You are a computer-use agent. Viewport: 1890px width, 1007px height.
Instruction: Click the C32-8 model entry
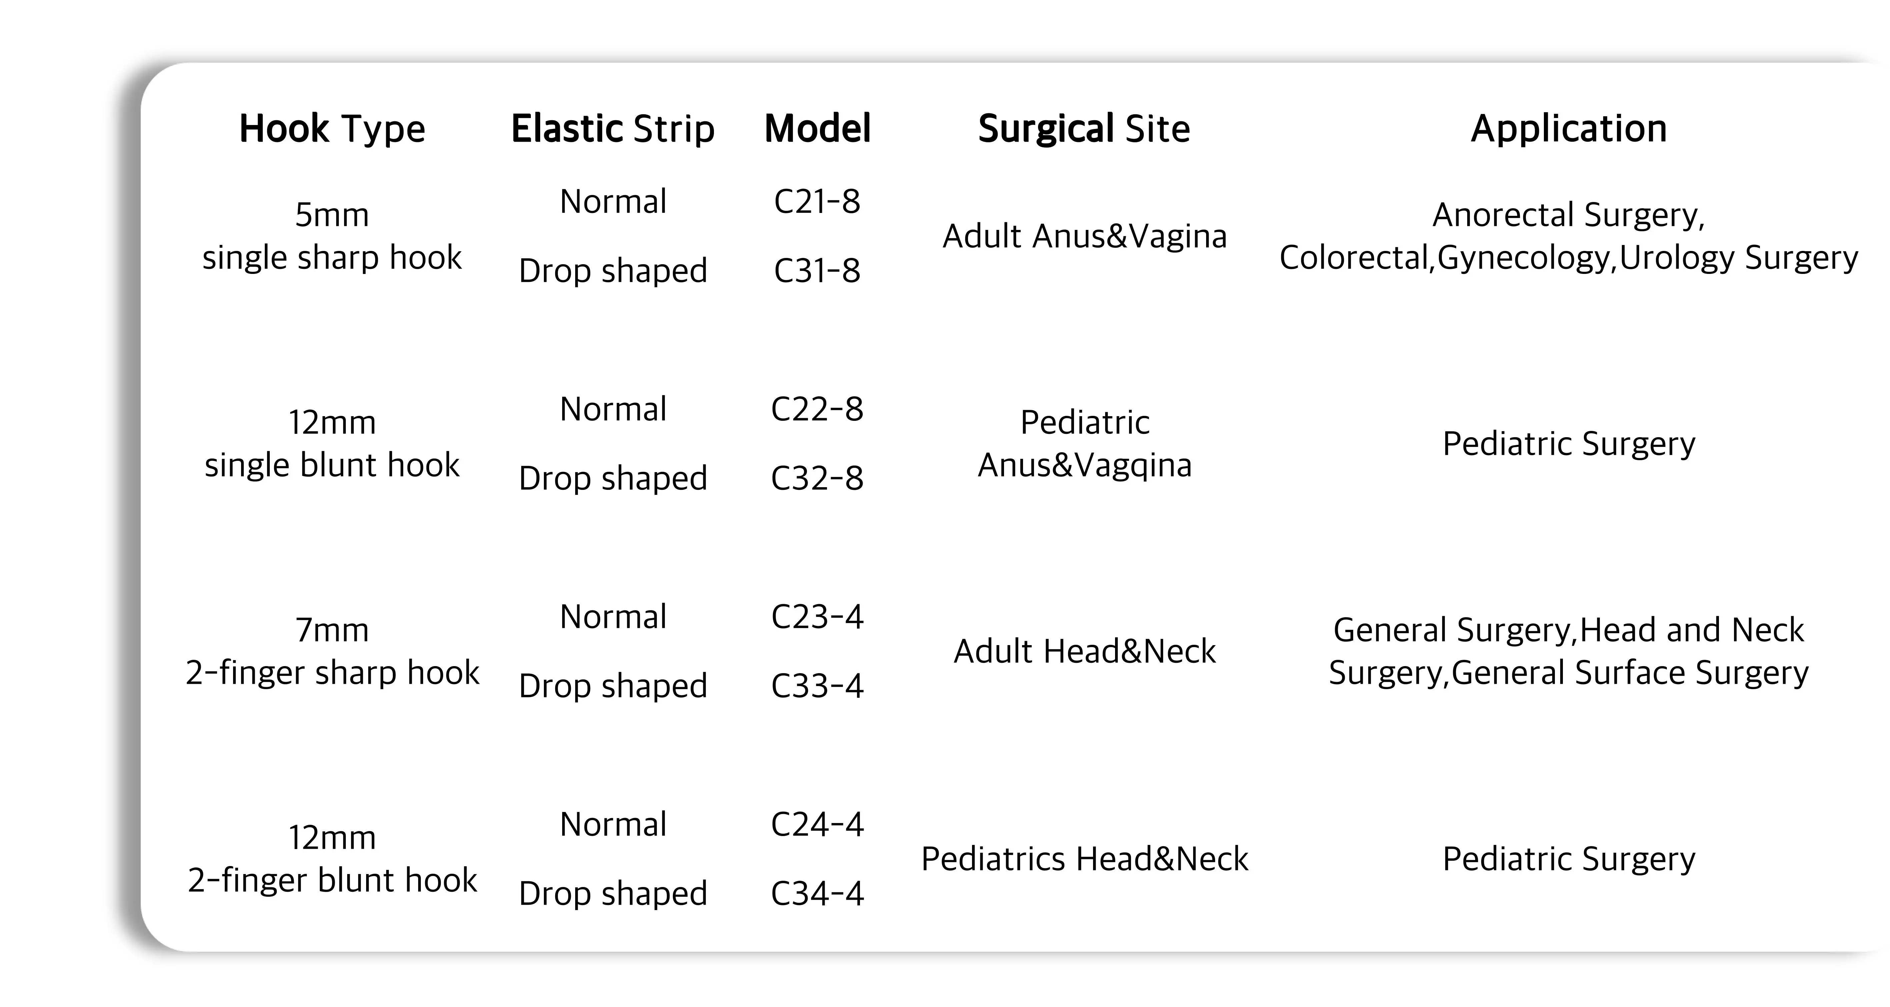click(817, 478)
